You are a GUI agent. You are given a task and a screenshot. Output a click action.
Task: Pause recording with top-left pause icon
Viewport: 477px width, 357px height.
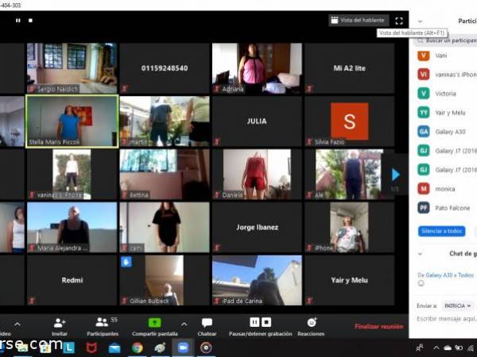18,21
